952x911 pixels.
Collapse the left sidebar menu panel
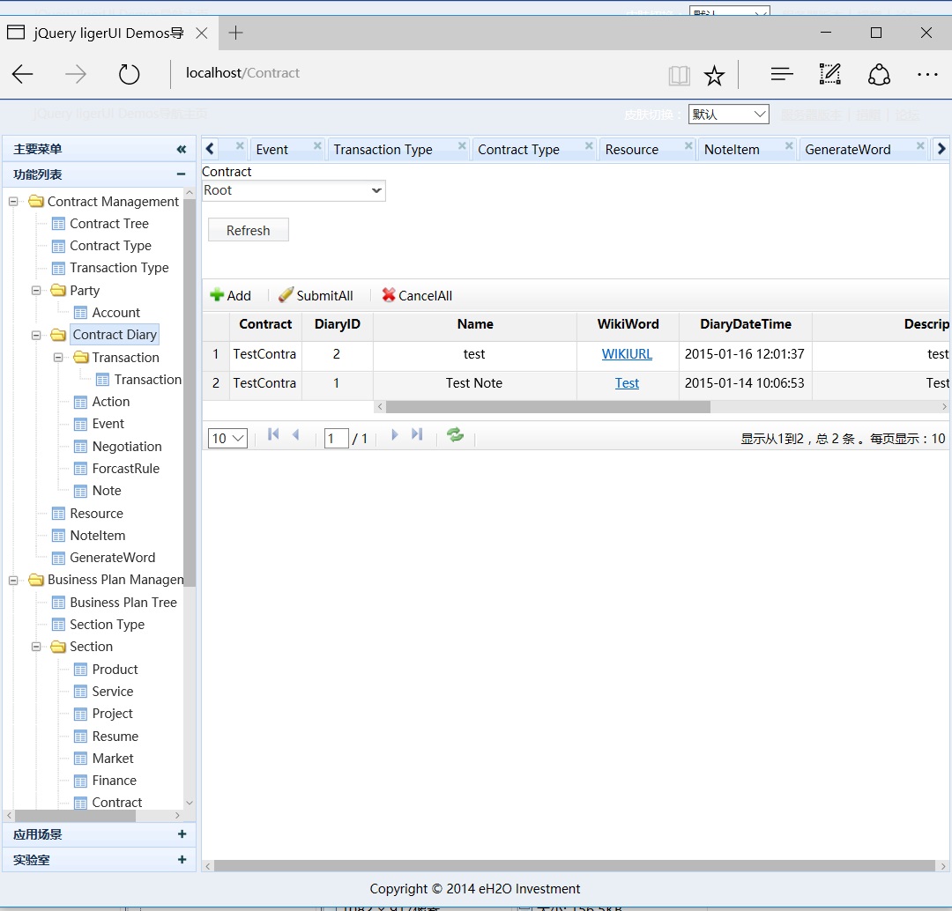[x=181, y=150]
